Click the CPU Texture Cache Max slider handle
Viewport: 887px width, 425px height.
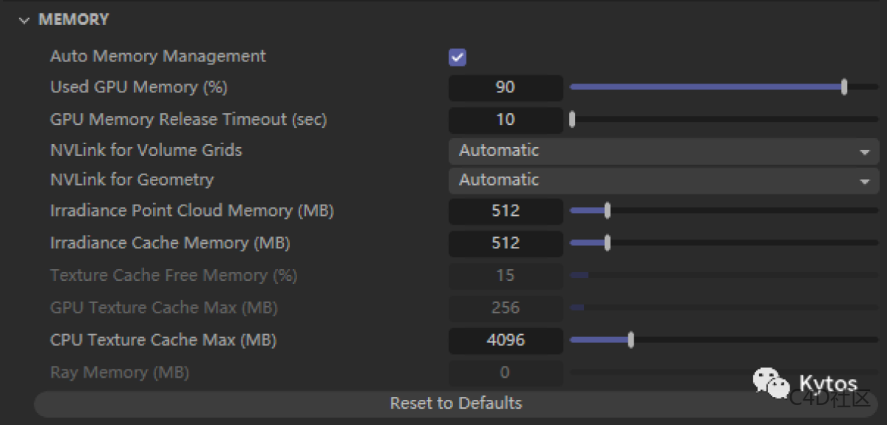631,340
